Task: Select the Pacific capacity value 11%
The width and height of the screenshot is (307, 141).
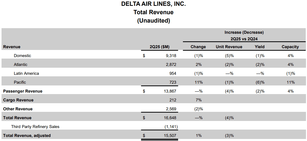Action: click(x=291, y=82)
